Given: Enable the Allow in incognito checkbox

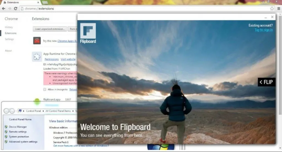Looking at the screenshot, I should pyautogui.click(x=45, y=89).
